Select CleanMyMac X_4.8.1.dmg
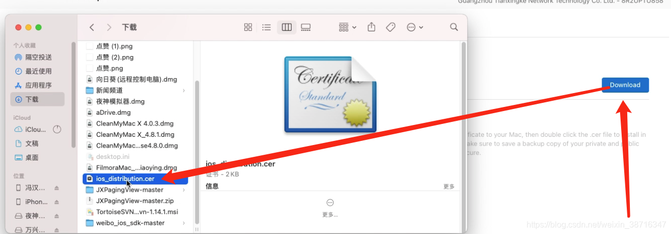This screenshot has height=234, width=671. click(x=135, y=134)
